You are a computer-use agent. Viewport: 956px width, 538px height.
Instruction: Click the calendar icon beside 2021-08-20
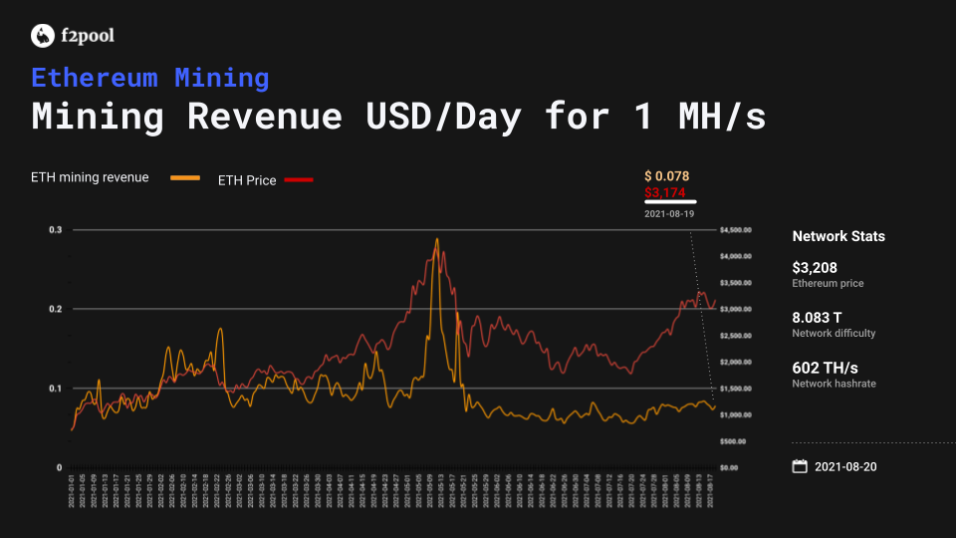tap(800, 466)
